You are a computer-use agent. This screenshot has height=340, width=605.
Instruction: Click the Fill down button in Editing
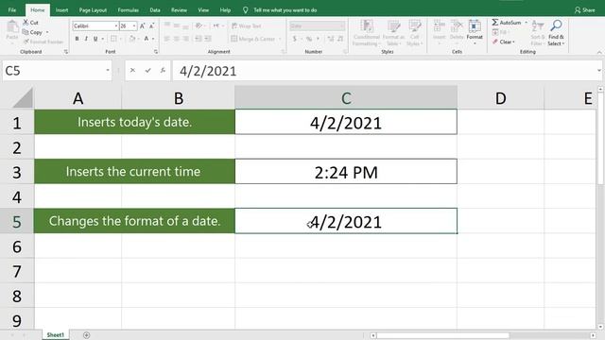[500, 32]
